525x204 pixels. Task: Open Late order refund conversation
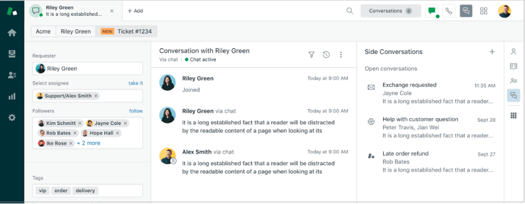[431, 162]
